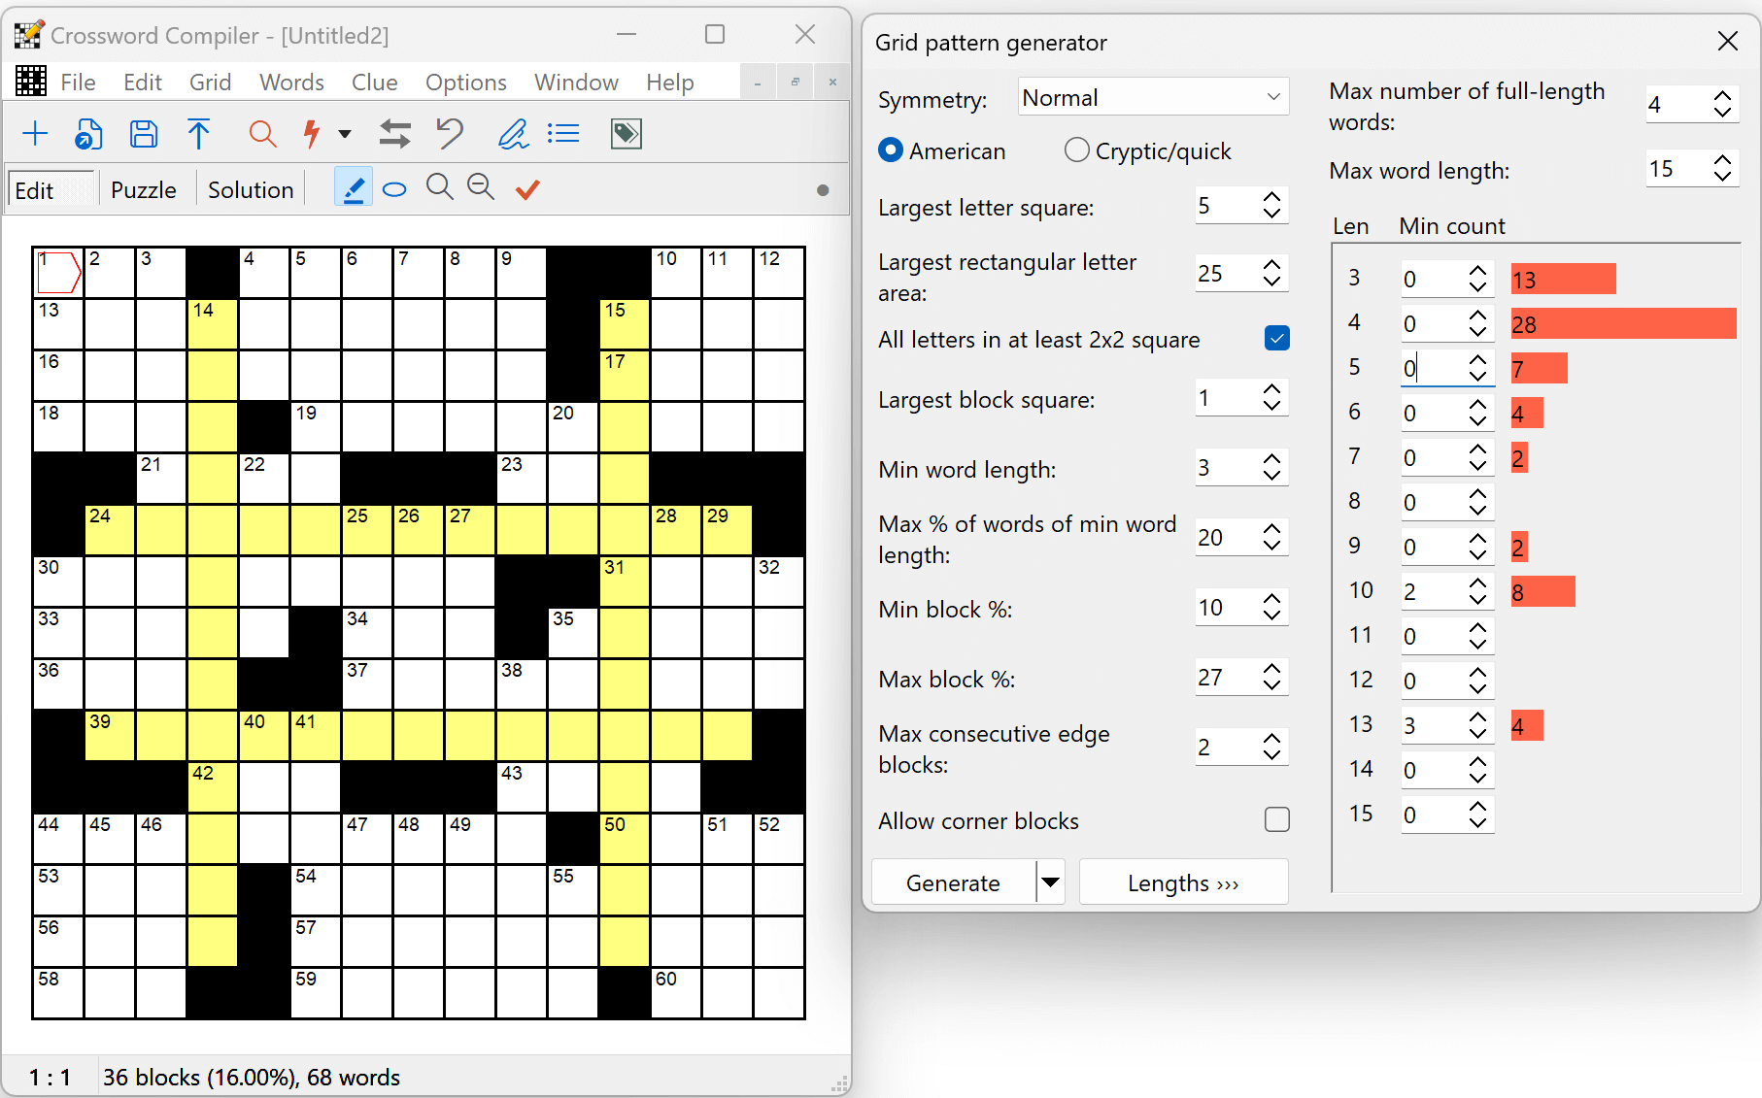The image size is (1762, 1098).
Task: Open the clue list bullet icon
Action: pyautogui.click(x=563, y=134)
